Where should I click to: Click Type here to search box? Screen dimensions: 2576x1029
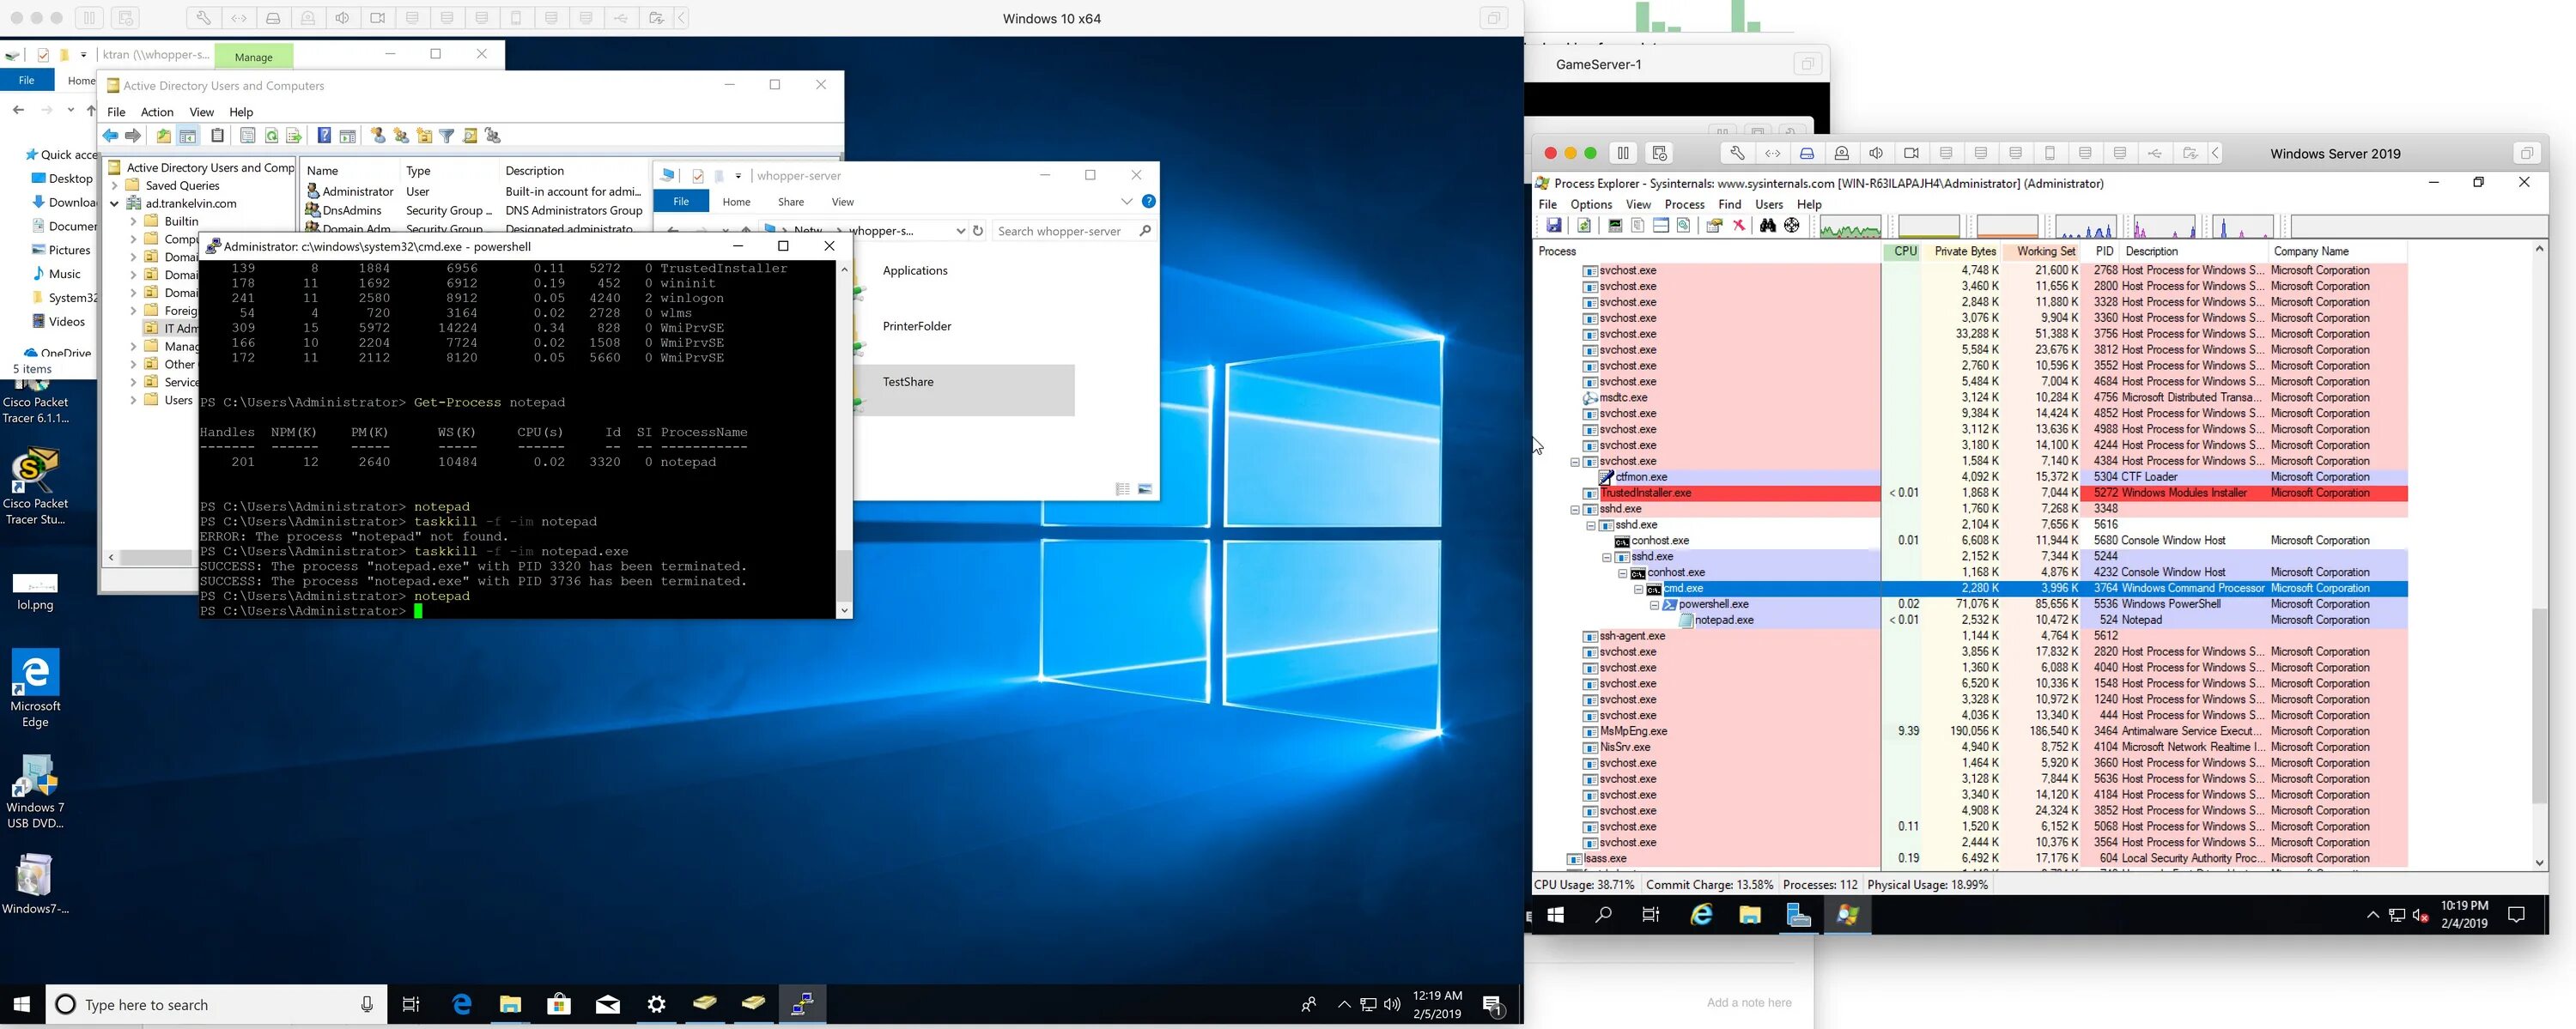coord(216,1004)
